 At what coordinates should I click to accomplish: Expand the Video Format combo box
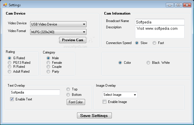(x=58, y=32)
